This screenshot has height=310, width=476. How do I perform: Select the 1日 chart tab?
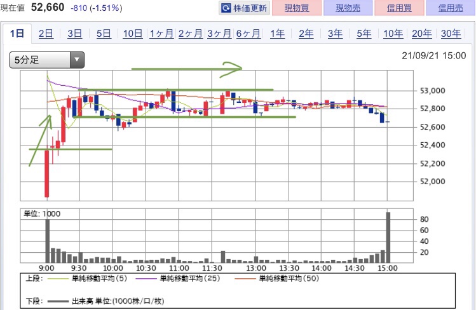tap(17, 34)
